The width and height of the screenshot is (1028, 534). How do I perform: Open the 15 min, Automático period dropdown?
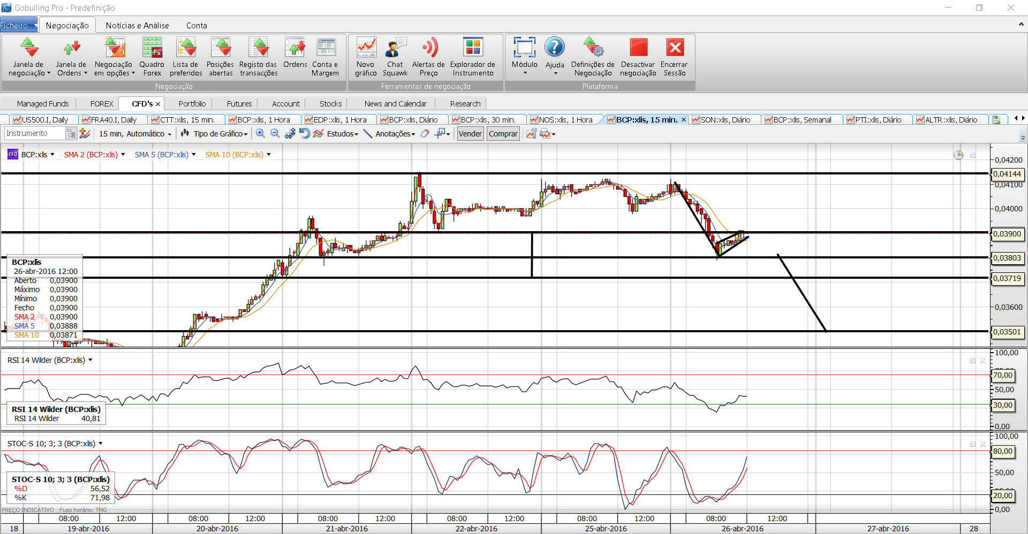135,134
